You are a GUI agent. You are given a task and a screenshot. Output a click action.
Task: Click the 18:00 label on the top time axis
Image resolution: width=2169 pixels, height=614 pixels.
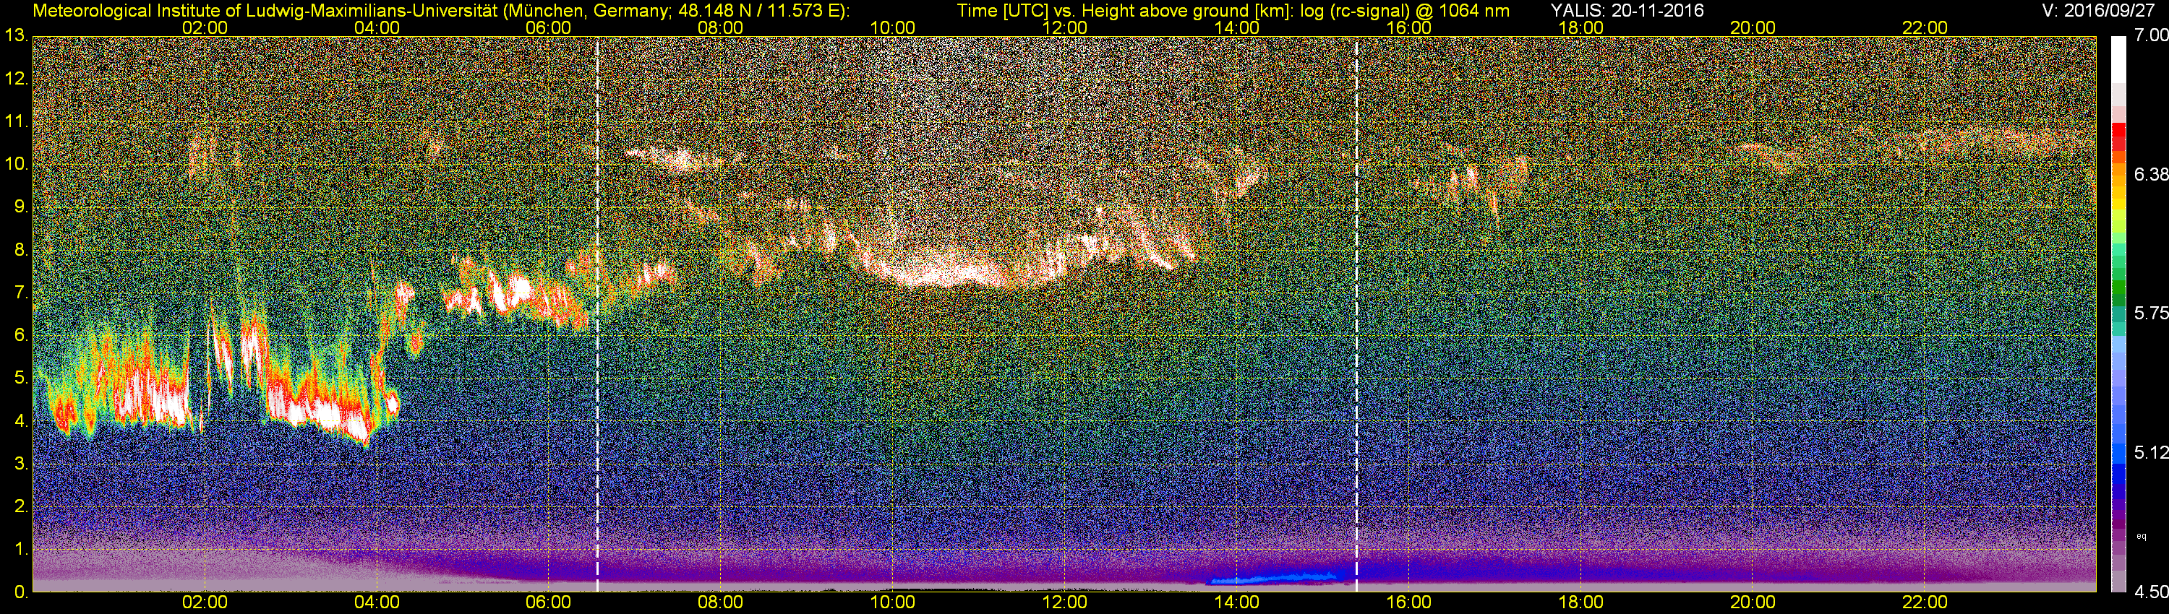click(1580, 27)
